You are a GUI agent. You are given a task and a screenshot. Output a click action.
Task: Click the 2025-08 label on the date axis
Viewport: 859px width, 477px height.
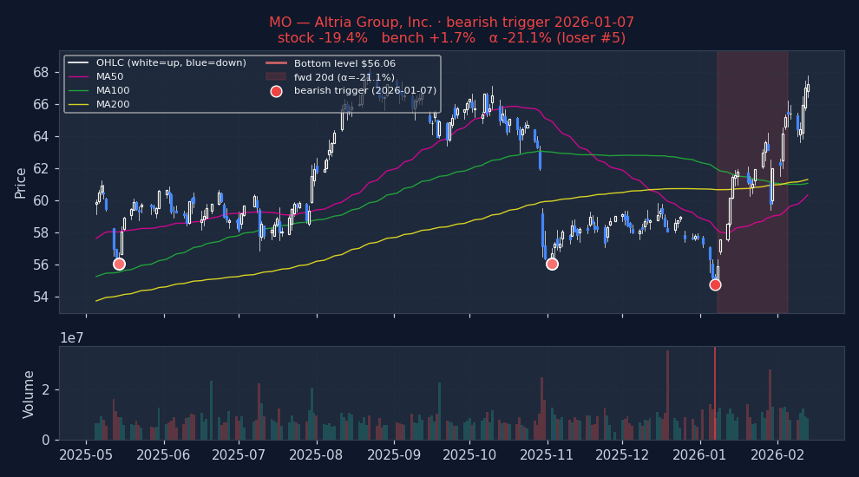coord(317,455)
